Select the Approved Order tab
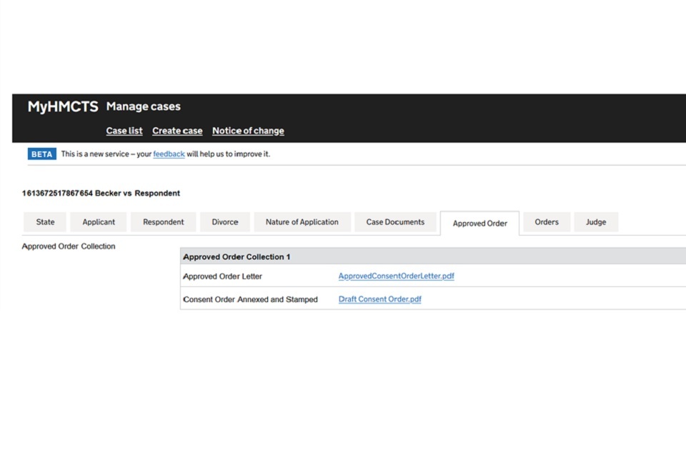686x457 pixels. tap(479, 224)
